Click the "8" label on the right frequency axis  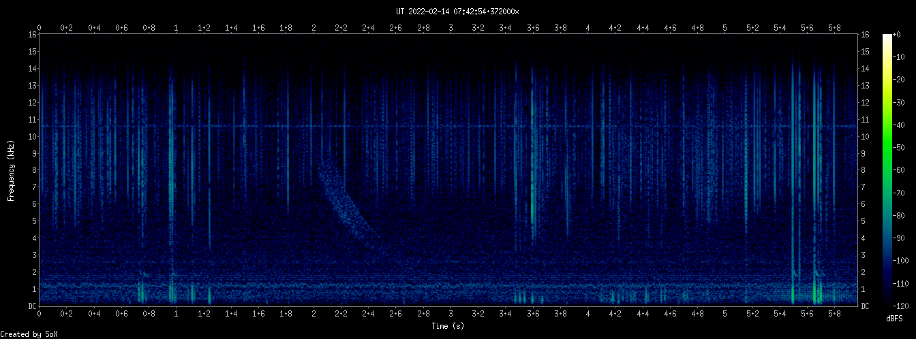864,170
